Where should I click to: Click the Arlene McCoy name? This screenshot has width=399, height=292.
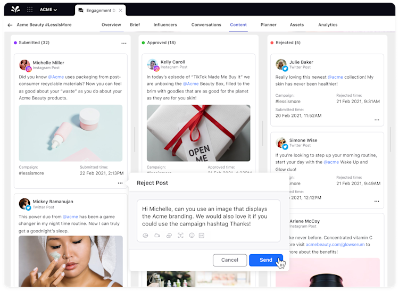[305, 221]
